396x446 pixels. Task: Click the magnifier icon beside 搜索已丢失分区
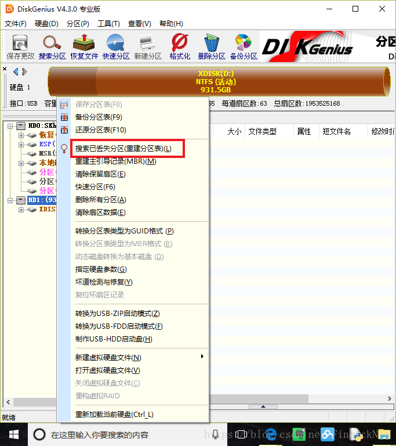(x=64, y=149)
